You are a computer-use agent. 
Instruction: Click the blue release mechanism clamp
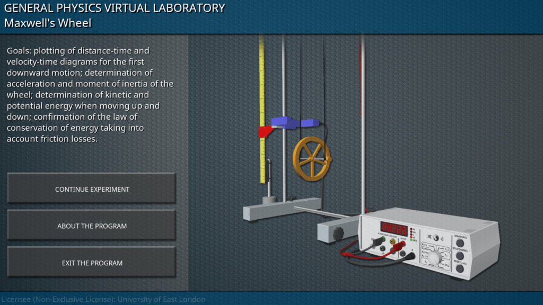pos(286,122)
